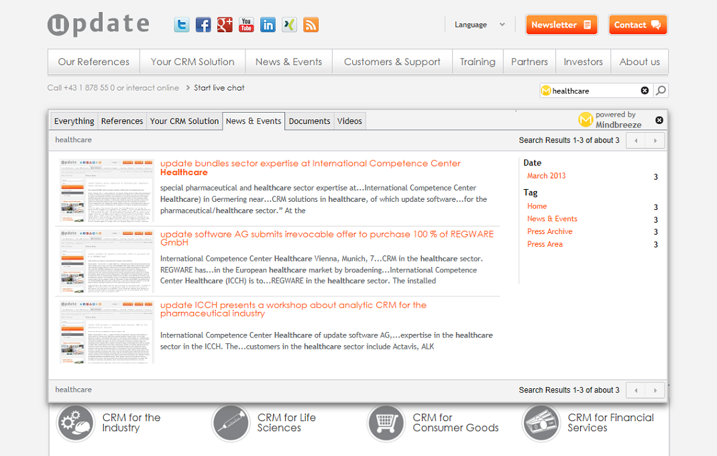Open the About us menu
The width and height of the screenshot is (717, 456).
[x=640, y=62]
